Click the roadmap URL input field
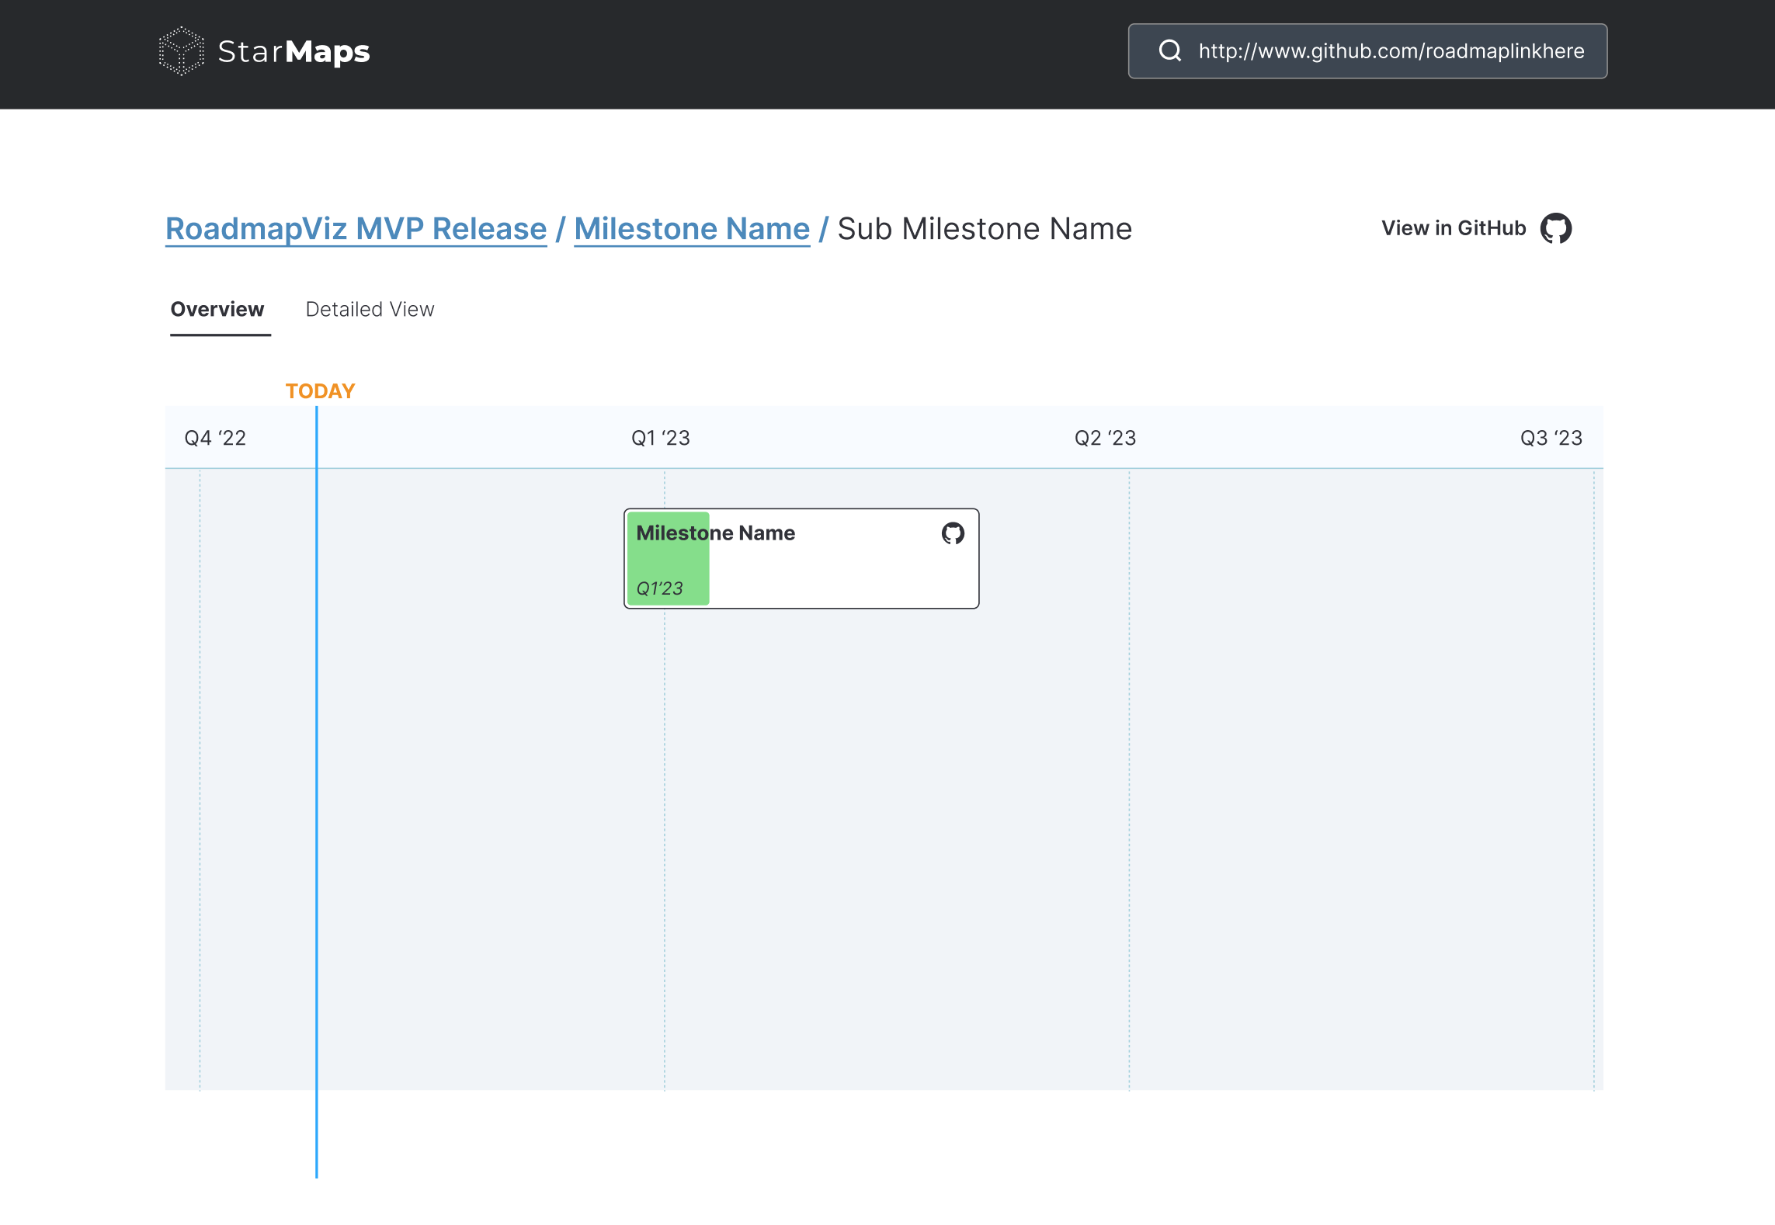 1390,51
